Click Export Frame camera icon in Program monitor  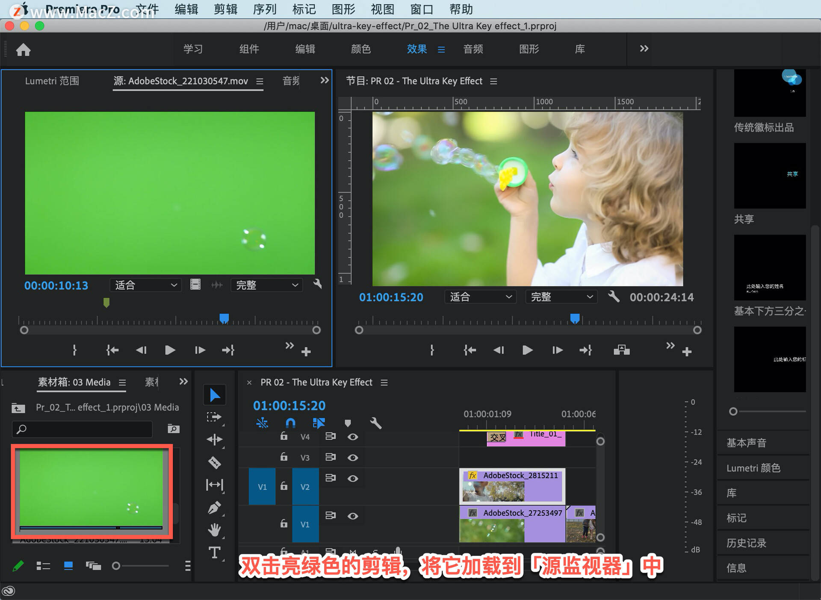point(621,350)
